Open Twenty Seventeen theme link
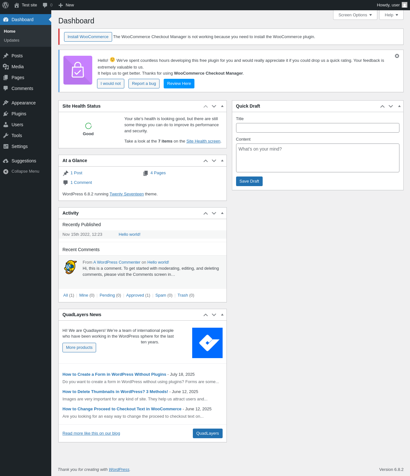 127,194
